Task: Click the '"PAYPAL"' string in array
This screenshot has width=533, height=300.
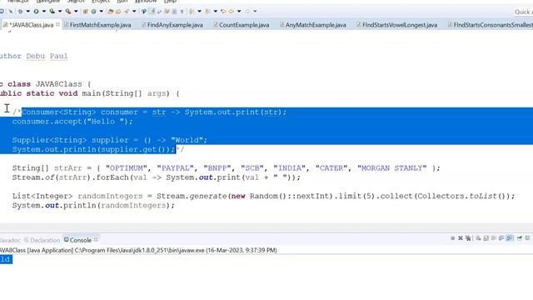Action: [176, 168]
